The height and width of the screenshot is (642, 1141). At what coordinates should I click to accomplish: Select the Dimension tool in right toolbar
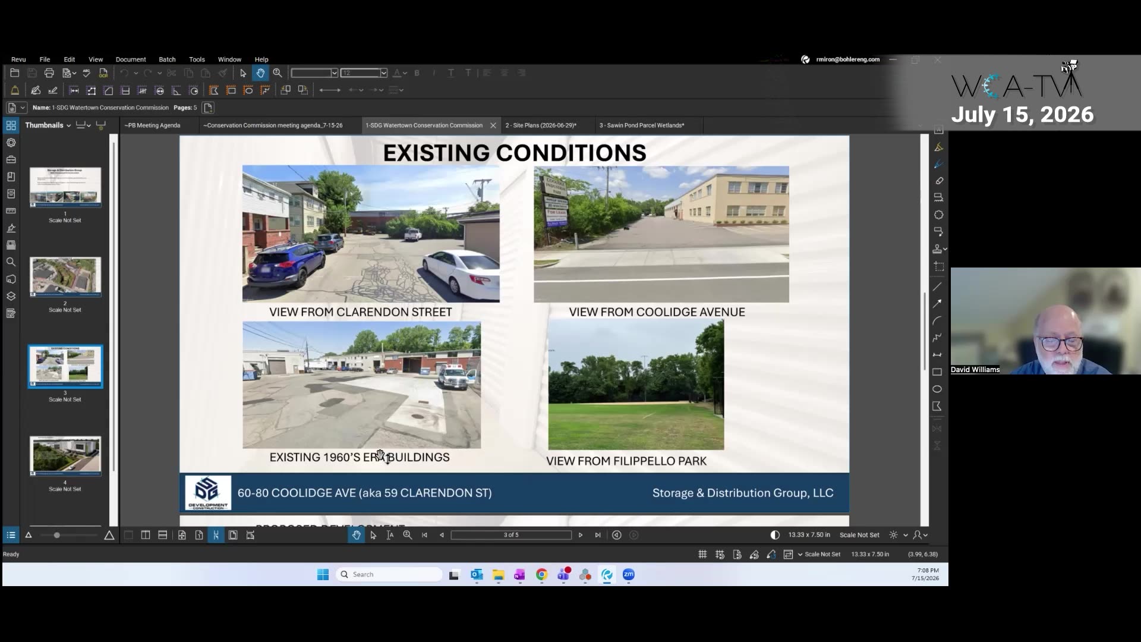tap(938, 355)
